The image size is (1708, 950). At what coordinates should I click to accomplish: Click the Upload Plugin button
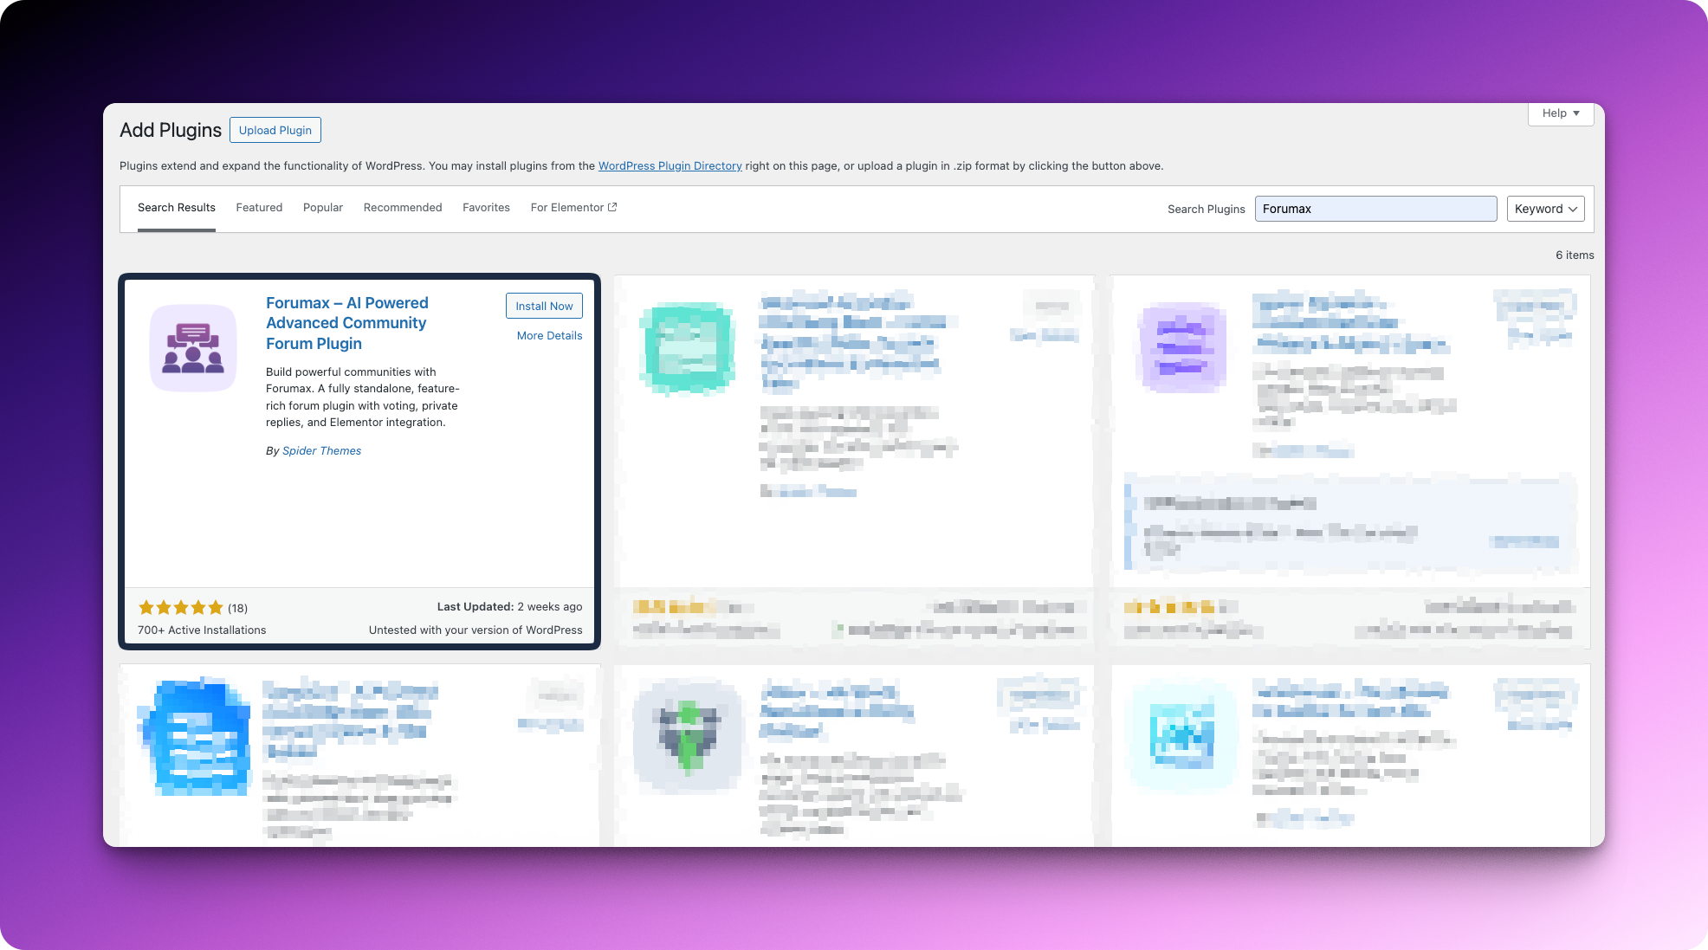pos(275,130)
